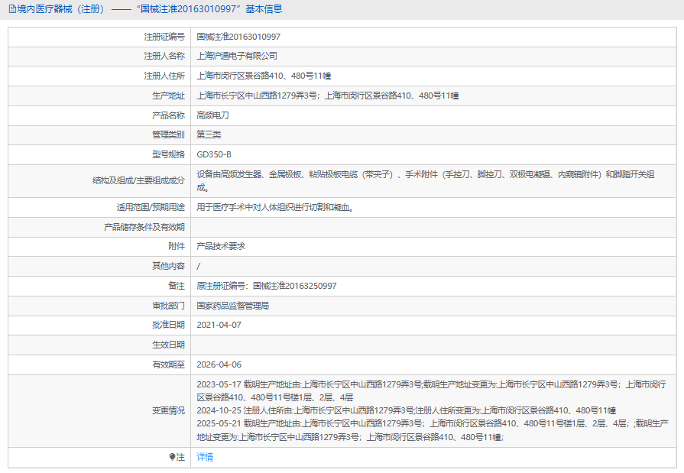Click the 审批部门 label

168,306
